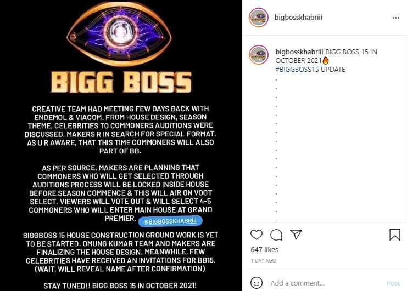Image resolution: width=407 pixels, height=291 pixels.
Task: Click the BIGG BOSS golden title text
Action: click(121, 82)
